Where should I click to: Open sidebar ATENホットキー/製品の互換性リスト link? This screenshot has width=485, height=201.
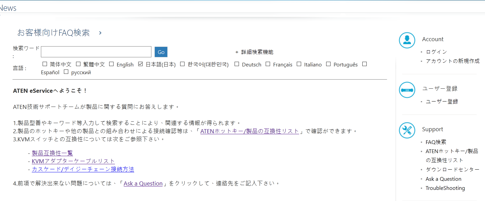pos(452,156)
